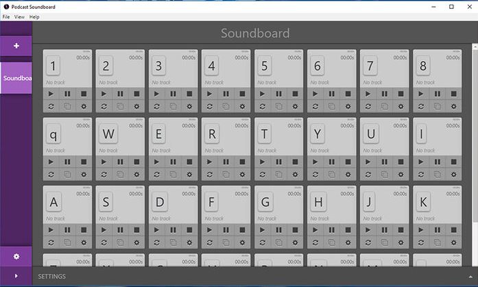Screen dimensions: 478x287
Task: Click the overlap icon on pad 6
Action: [x=332, y=107]
